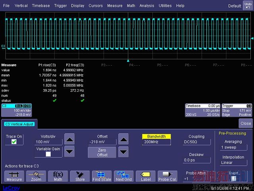Click the Measure icon for trace C3

point(14,175)
